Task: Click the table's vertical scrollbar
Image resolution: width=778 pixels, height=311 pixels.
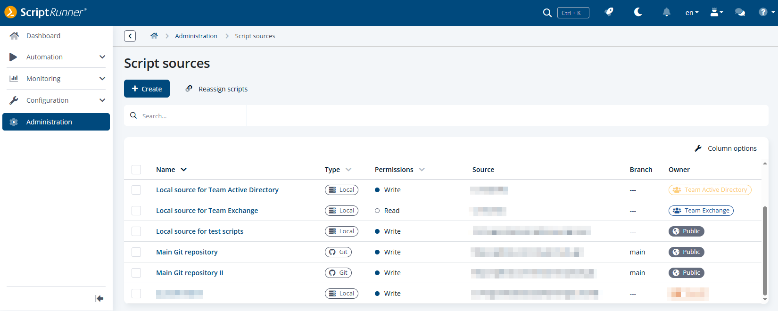Action: (765, 251)
